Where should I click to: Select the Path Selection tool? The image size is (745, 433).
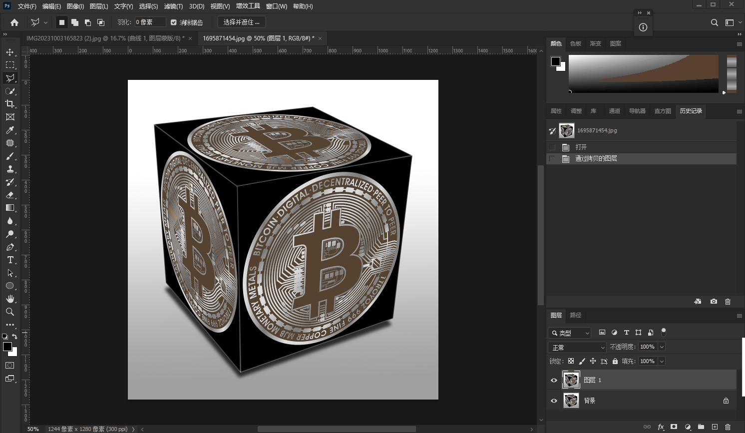click(10, 273)
